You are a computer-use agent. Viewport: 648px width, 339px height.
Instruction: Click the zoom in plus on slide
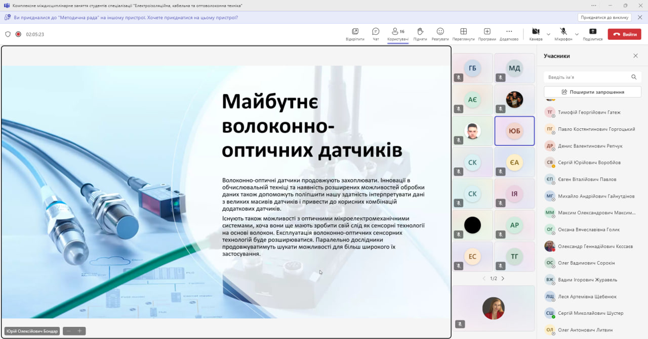click(79, 331)
